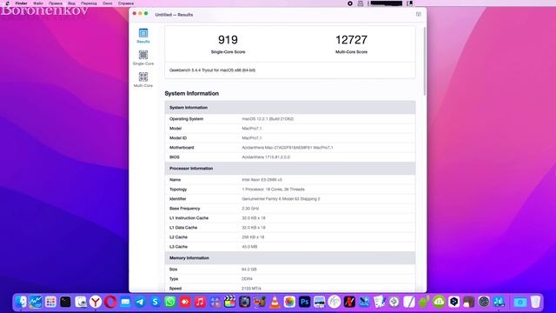Select the 12727 Multi-Core Score value

[x=351, y=40]
